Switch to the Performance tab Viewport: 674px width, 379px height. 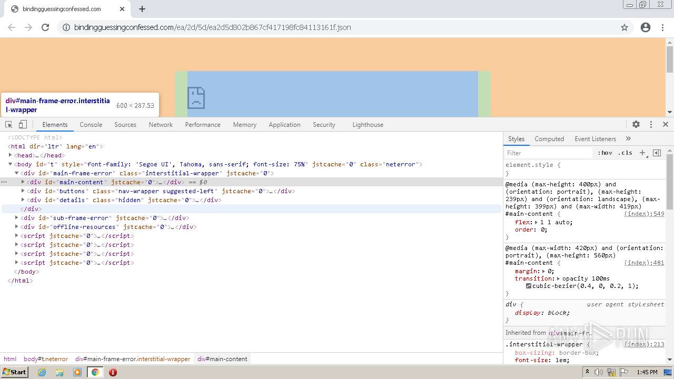click(203, 125)
